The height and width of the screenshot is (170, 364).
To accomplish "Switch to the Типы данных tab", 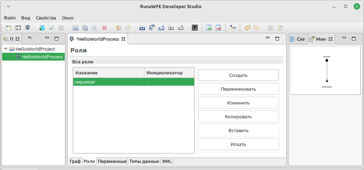I will 144,161.
